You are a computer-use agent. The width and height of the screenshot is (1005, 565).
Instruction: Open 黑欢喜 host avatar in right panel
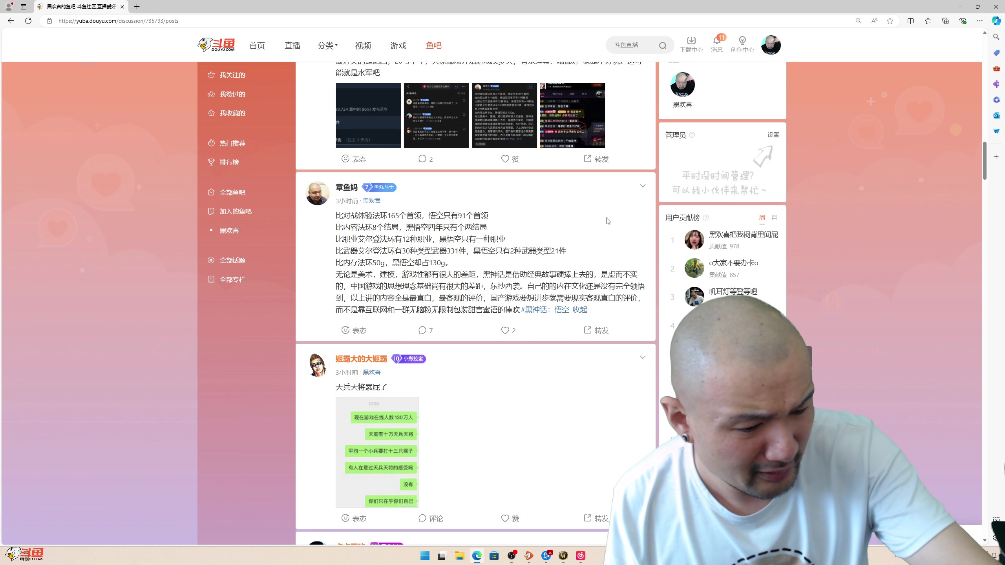point(682,84)
